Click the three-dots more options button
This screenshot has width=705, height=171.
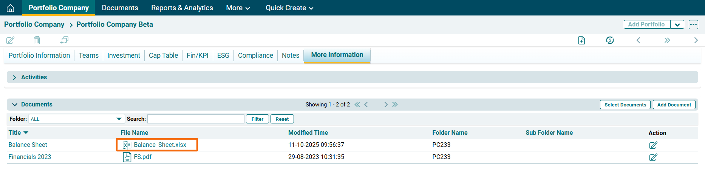click(x=693, y=25)
